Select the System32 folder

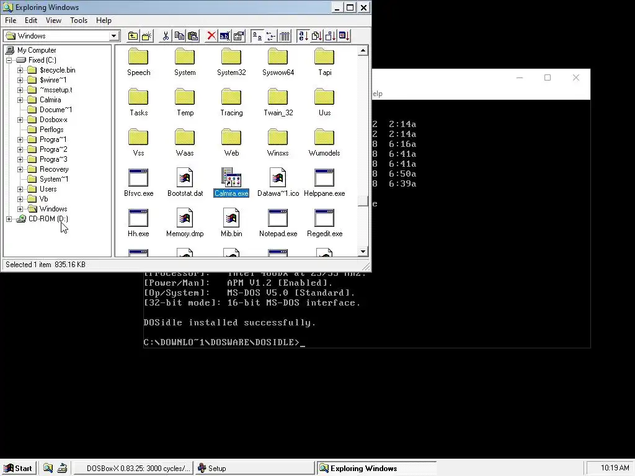[x=231, y=63]
